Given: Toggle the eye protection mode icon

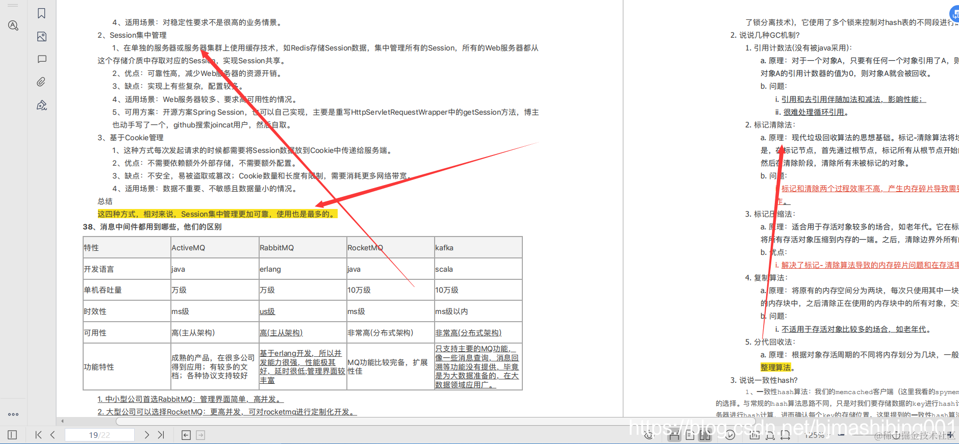Looking at the screenshot, I should pos(649,435).
